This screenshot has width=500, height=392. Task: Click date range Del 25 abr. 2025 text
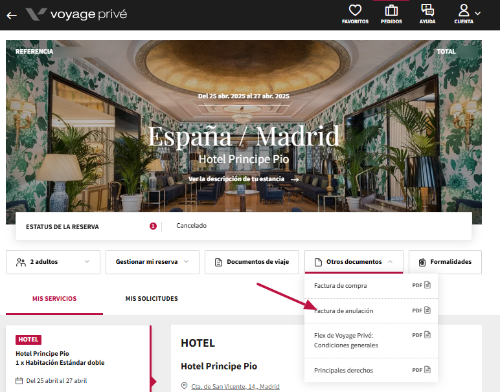[x=244, y=96]
